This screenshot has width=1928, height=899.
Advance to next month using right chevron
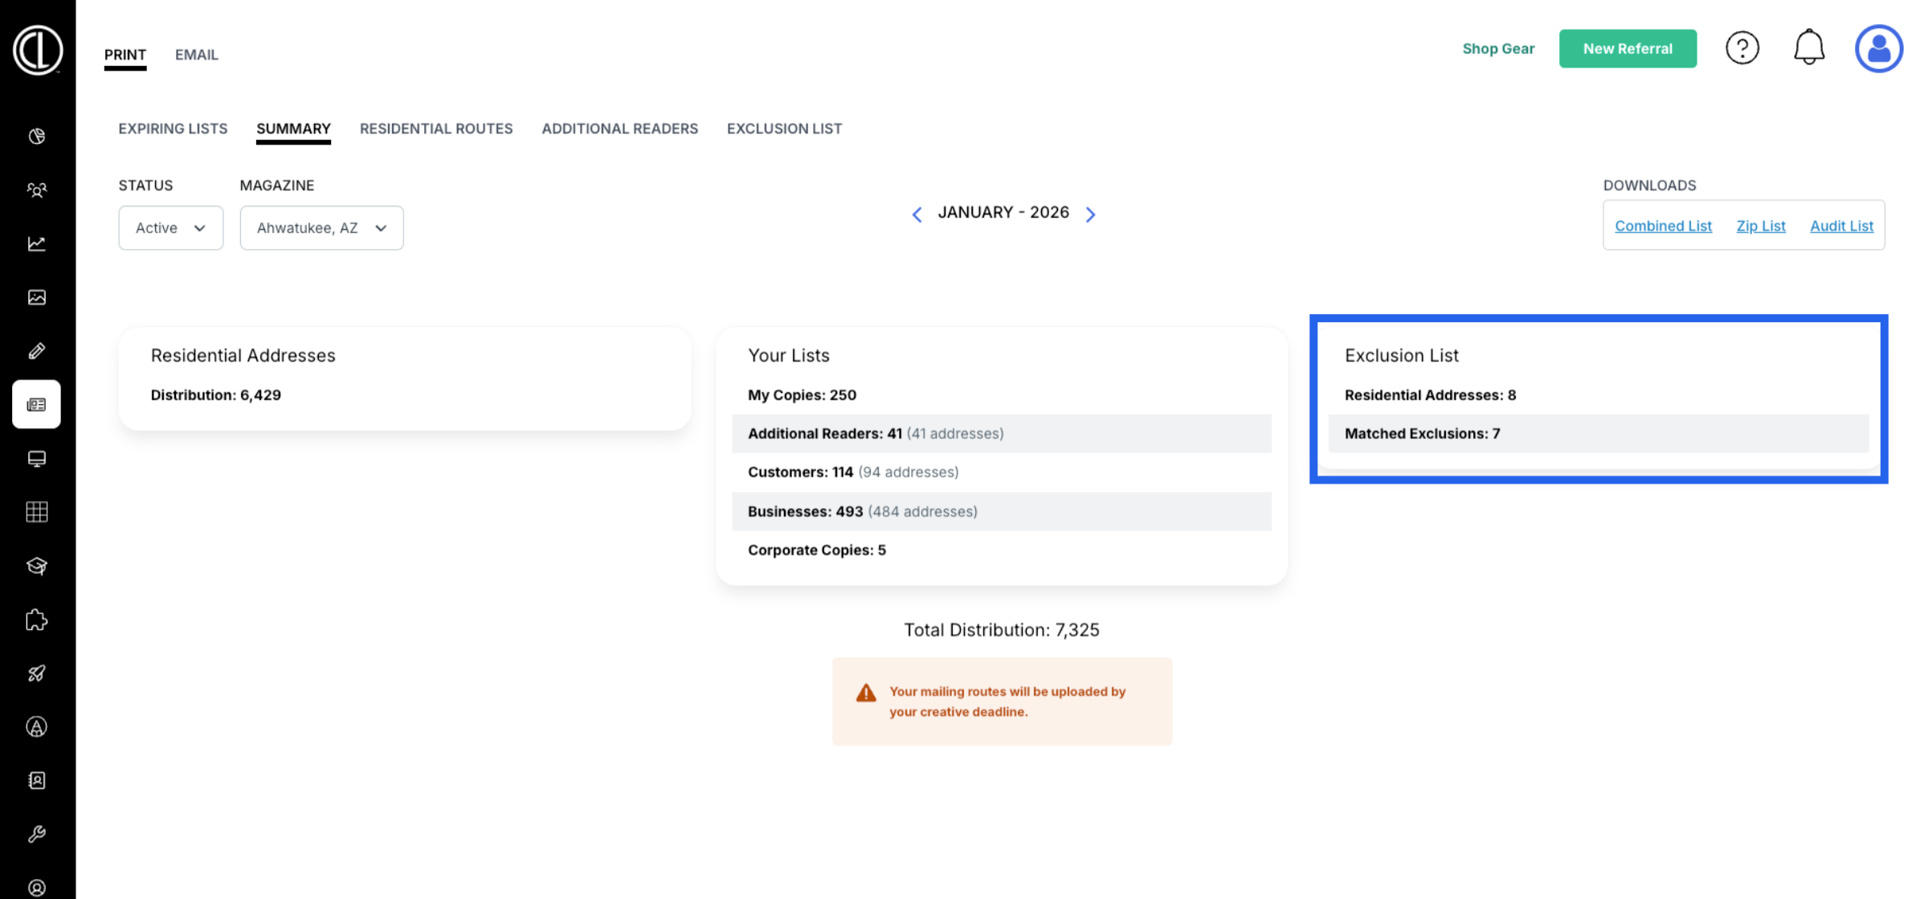[x=1091, y=214]
